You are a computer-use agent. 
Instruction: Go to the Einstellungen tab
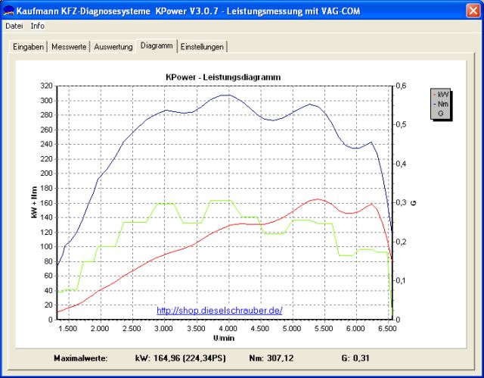[x=202, y=47]
